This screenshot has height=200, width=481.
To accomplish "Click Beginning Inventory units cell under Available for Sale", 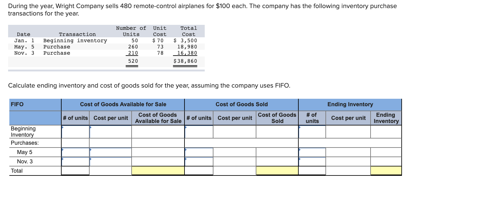I will [75, 132].
